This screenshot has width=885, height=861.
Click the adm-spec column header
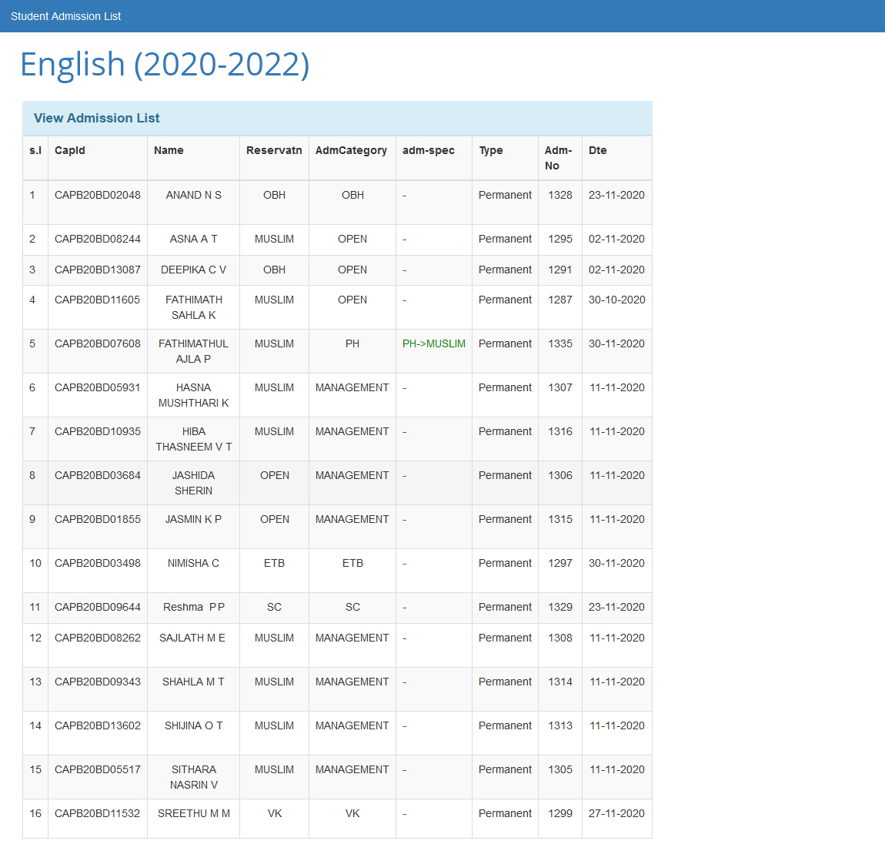(x=429, y=150)
